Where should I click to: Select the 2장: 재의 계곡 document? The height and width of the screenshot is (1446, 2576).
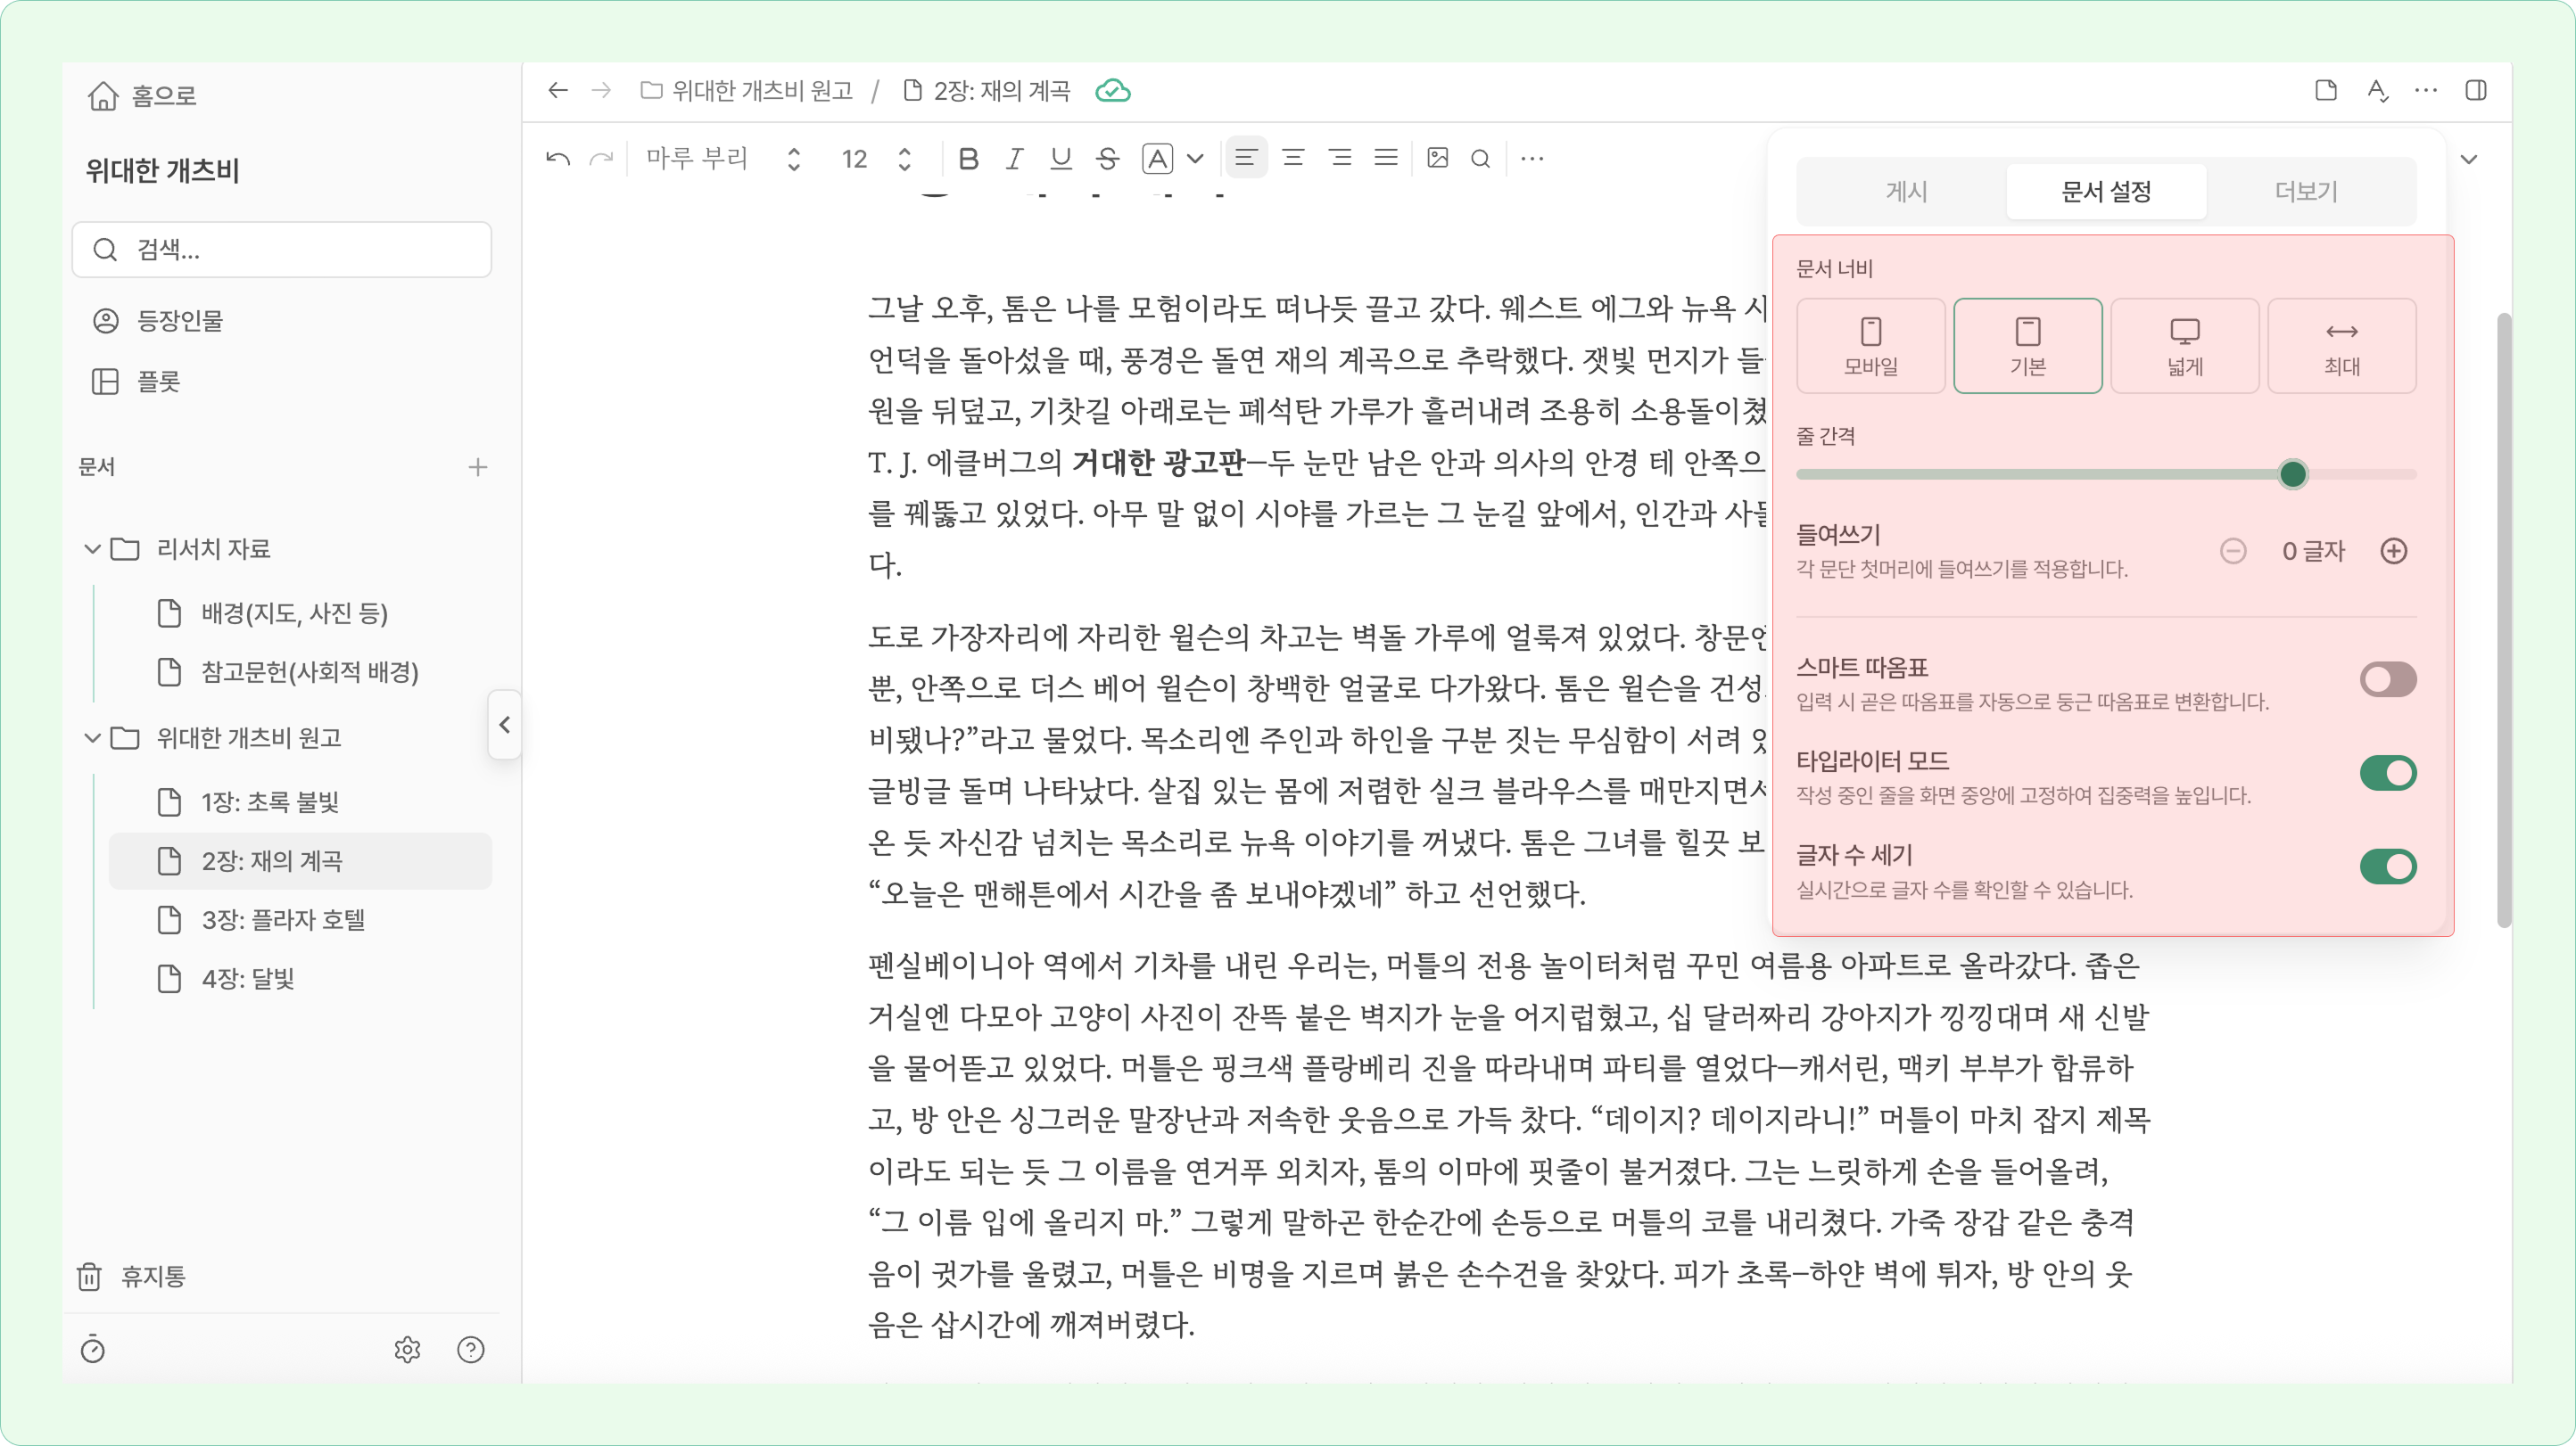pos(300,861)
